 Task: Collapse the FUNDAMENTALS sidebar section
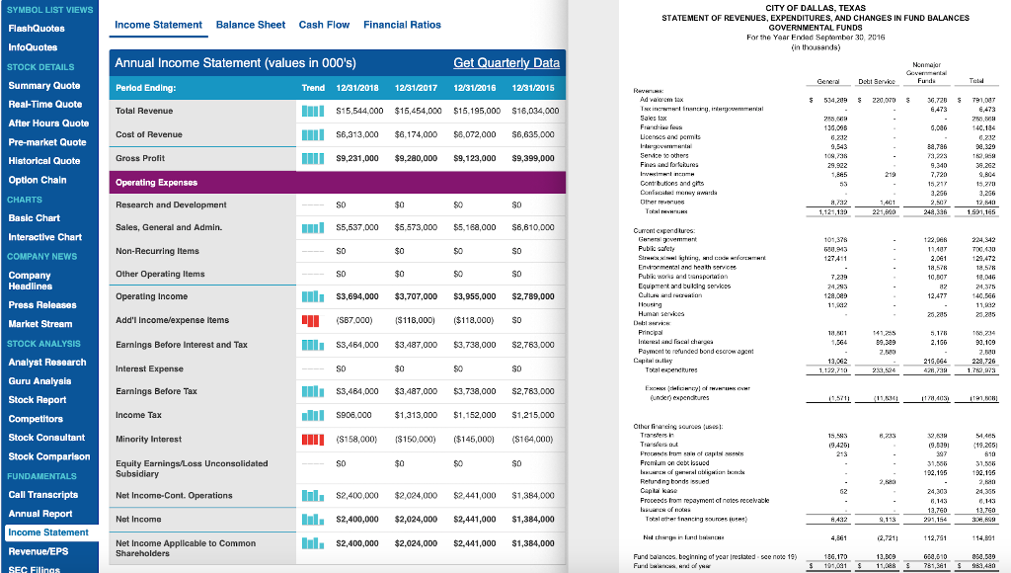(x=41, y=477)
